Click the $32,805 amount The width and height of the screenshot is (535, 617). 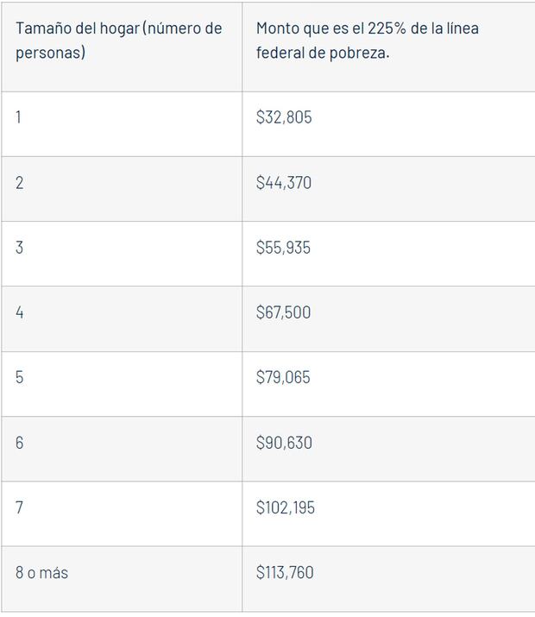[284, 117]
